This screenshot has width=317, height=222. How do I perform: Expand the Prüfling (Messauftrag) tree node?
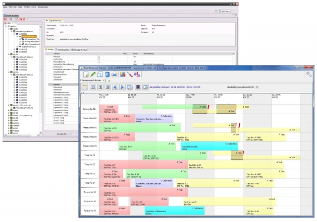tap(20, 42)
